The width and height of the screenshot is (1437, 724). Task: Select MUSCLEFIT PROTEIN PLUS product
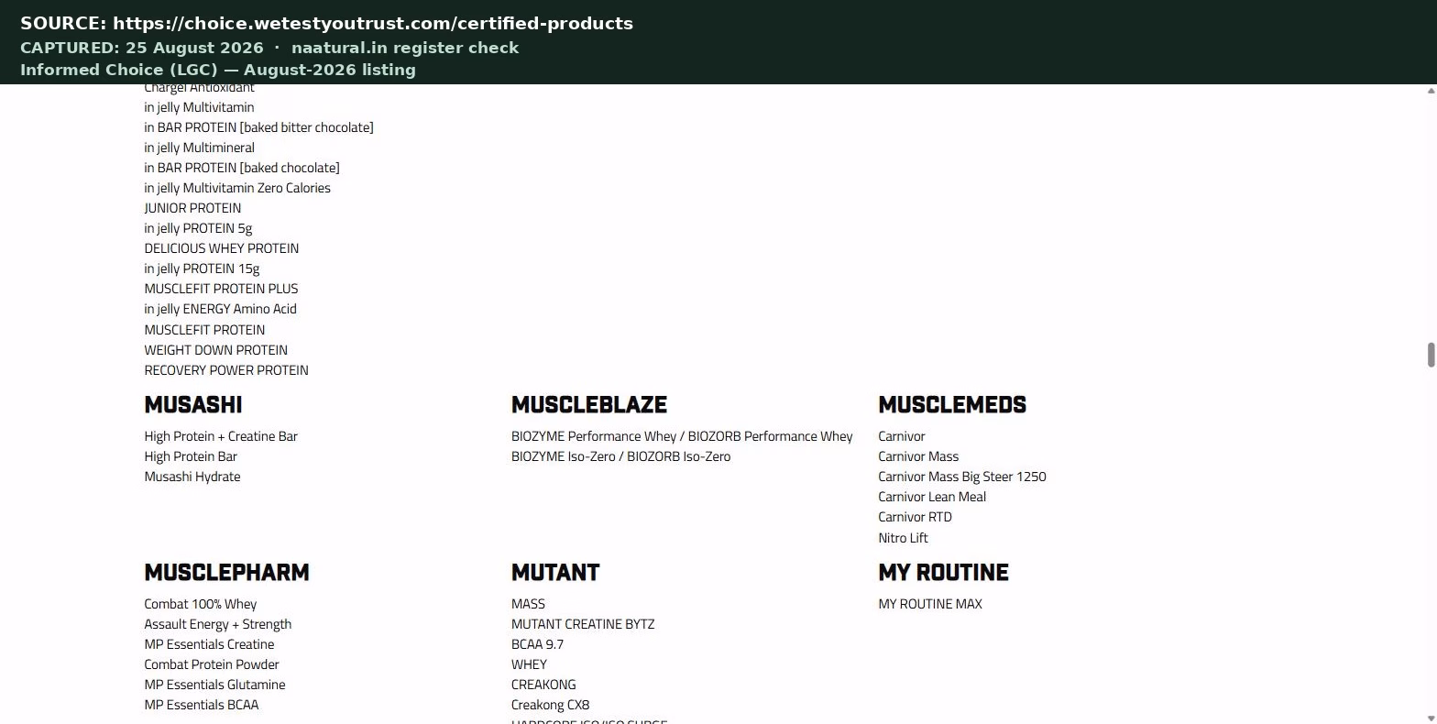pos(221,289)
